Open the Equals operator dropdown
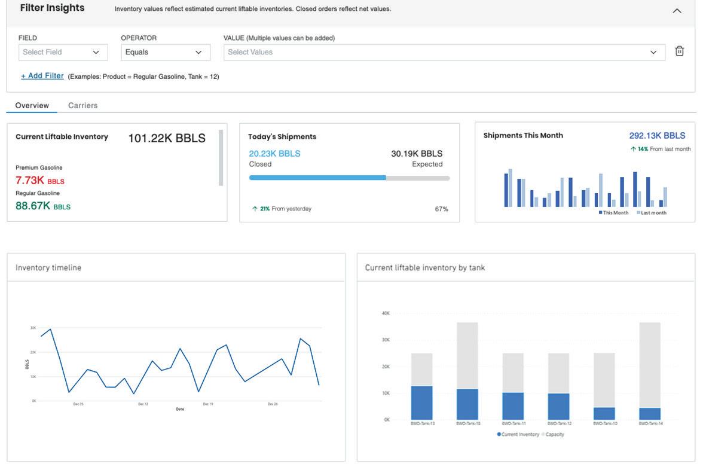This screenshot has width=706, height=473. tap(165, 52)
